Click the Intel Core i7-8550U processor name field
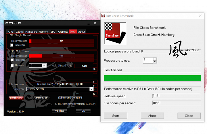This screenshot has height=134, width=207. click(60, 84)
